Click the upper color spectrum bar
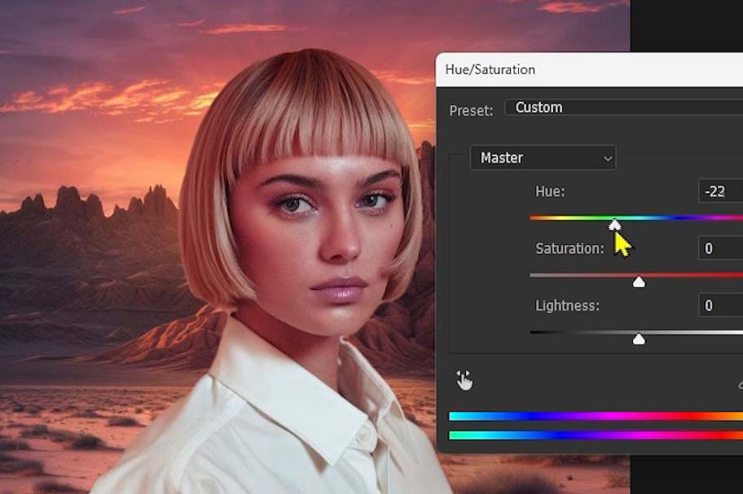 595,417
